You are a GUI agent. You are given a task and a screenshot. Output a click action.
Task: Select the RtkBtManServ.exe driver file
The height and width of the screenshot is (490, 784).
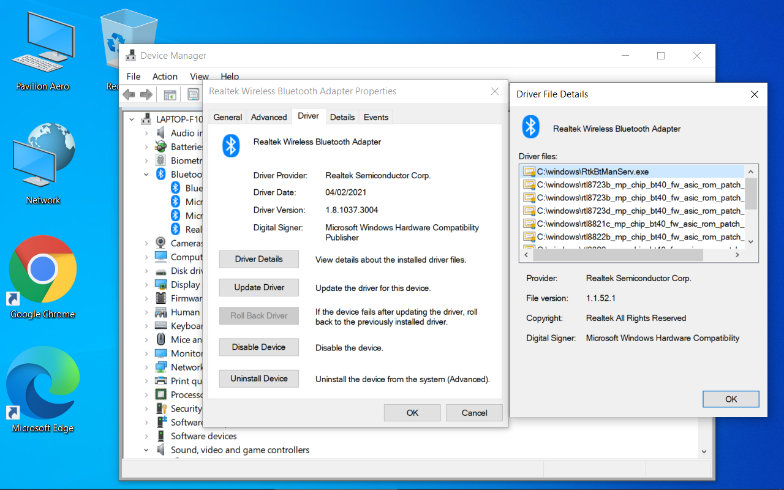(x=632, y=171)
